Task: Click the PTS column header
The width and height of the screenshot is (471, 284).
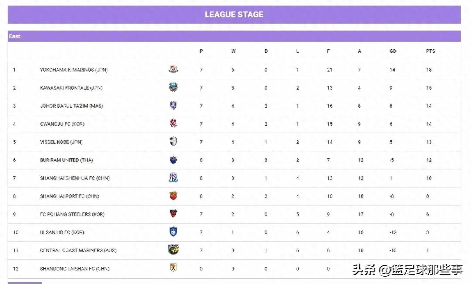Action: tap(430, 51)
